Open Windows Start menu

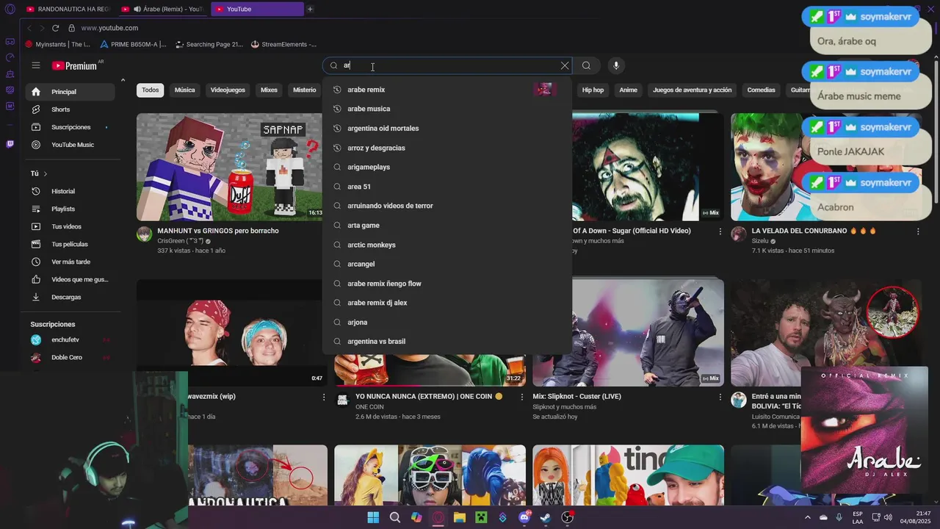(373, 517)
